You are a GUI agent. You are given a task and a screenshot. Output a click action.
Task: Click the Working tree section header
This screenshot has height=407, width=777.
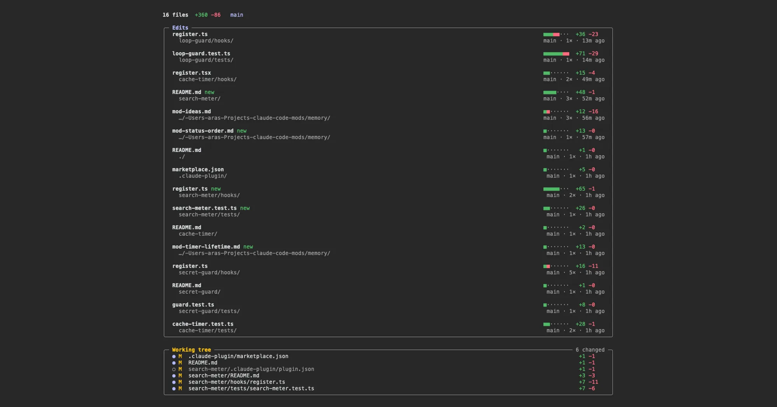tap(192, 350)
